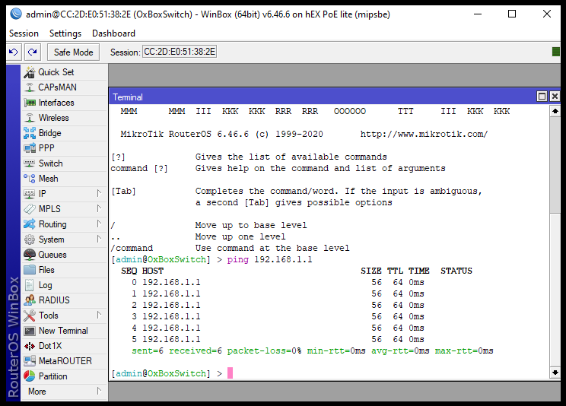Open the PPP menu icon
Screen dimensions: 566x406
pyautogui.click(x=29, y=148)
